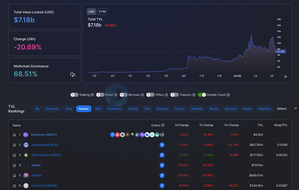This screenshot has width=299, height=190.
Task: Select the Arbitrum tab
Action: [x=197, y=109]
